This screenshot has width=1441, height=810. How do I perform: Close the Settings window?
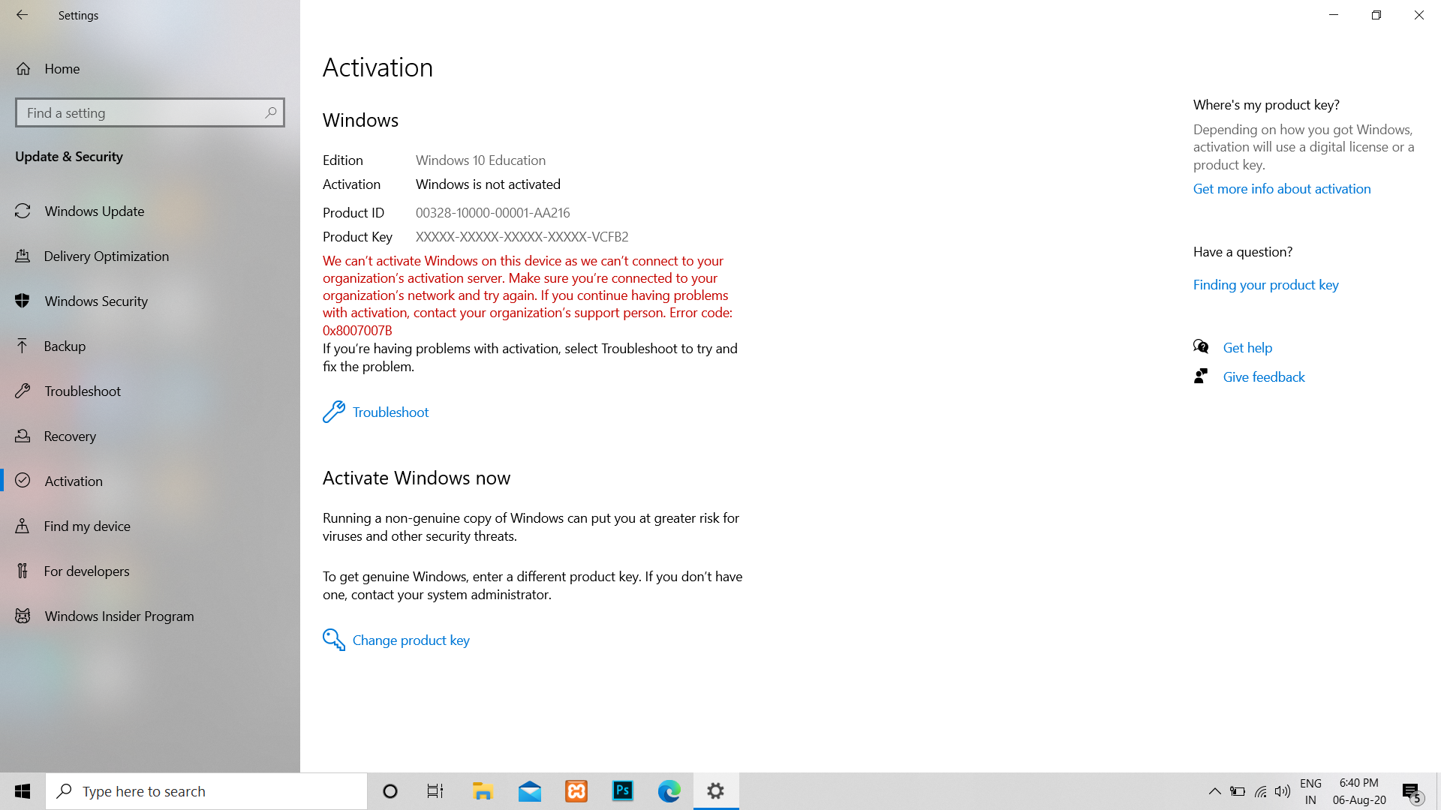(1419, 15)
